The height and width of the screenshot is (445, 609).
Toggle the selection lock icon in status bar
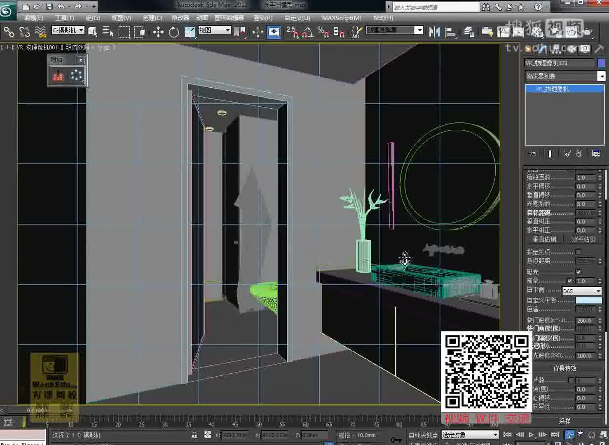point(194,435)
